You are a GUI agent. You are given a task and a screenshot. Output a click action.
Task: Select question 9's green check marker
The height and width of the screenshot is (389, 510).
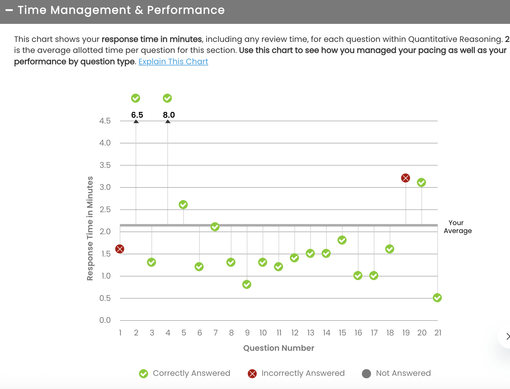pyautogui.click(x=247, y=284)
